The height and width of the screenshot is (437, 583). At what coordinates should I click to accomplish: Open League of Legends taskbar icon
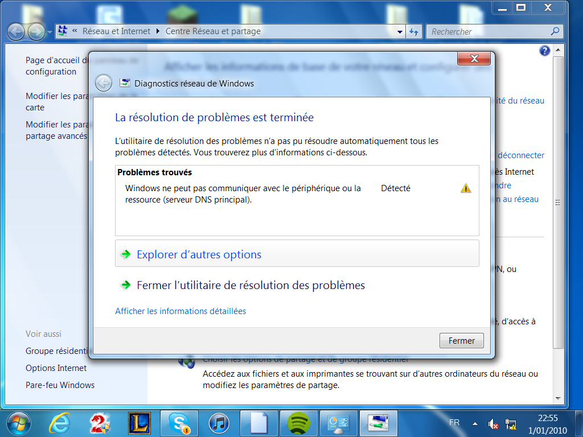139,423
